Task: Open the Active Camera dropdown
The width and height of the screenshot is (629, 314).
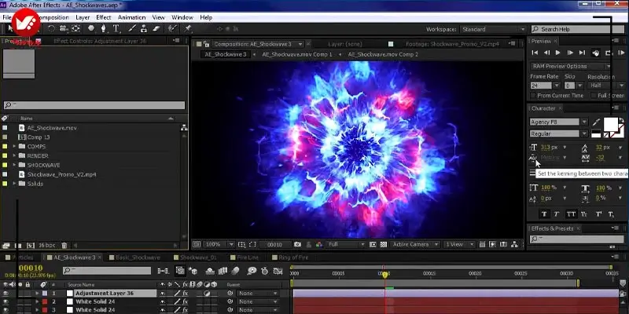Action: [416, 244]
